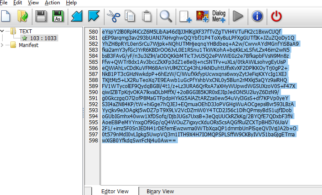
Task: Open the View menu
Action: [x=33, y=3]
